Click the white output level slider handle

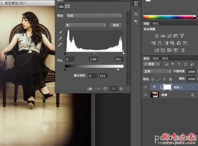[118, 70]
